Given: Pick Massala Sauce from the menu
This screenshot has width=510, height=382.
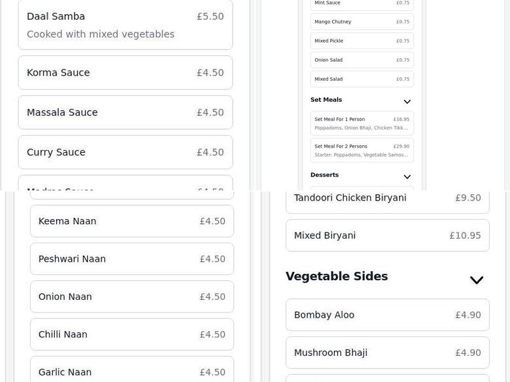Looking at the screenshot, I should 125,112.
